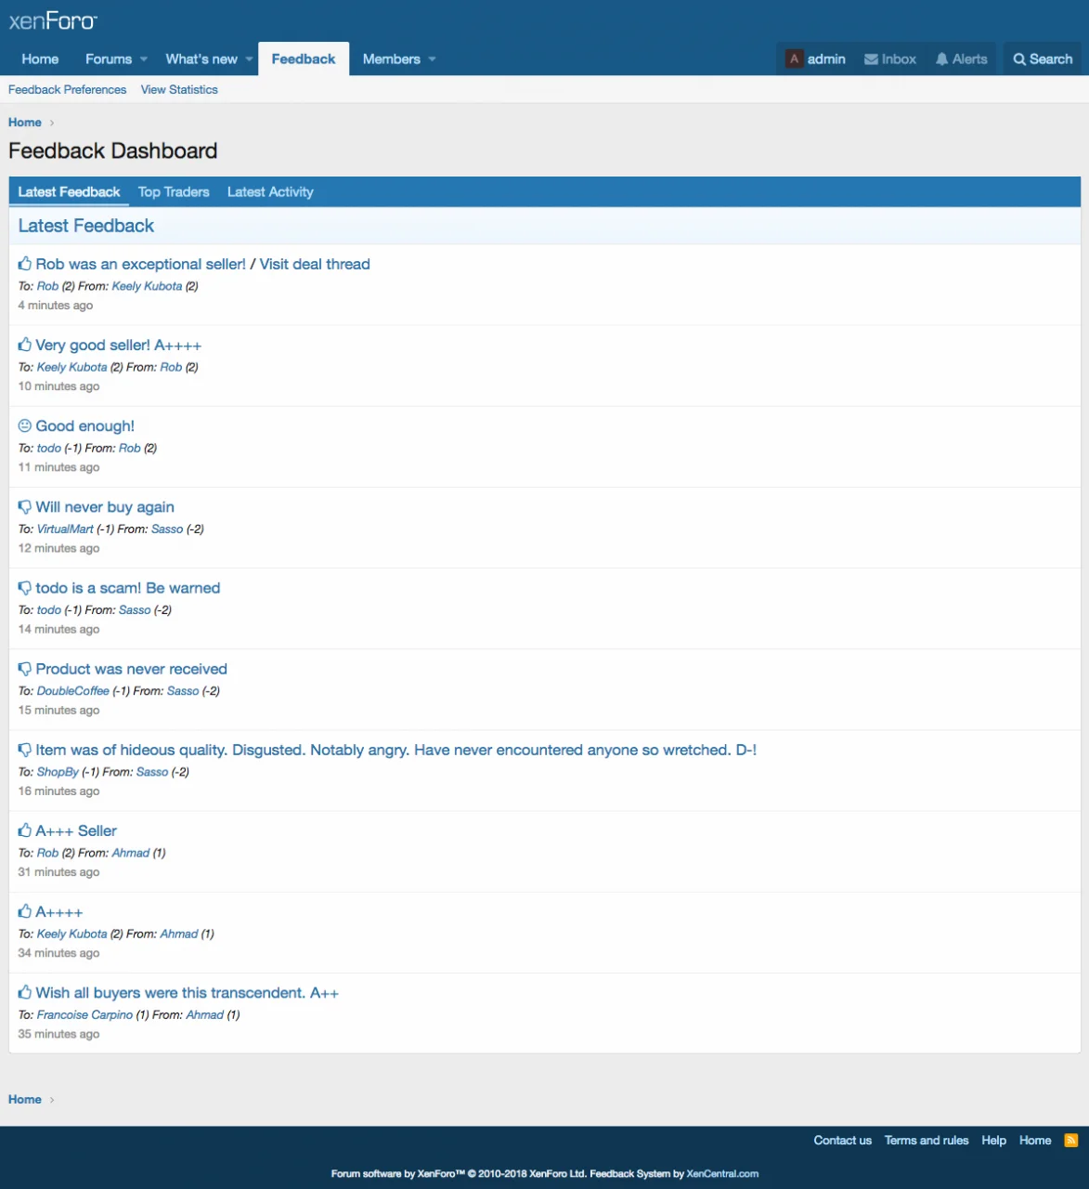
Task: Click thumbs-up icon beside 'A+++ Seller'
Action: tap(25, 830)
